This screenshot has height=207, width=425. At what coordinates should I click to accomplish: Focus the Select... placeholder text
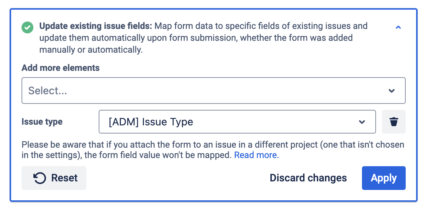point(48,91)
